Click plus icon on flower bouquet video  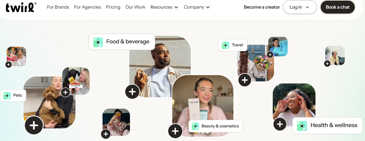pos(245,80)
